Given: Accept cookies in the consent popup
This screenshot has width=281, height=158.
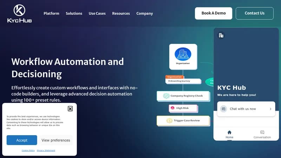Looking at the screenshot, I should tap(22, 140).
